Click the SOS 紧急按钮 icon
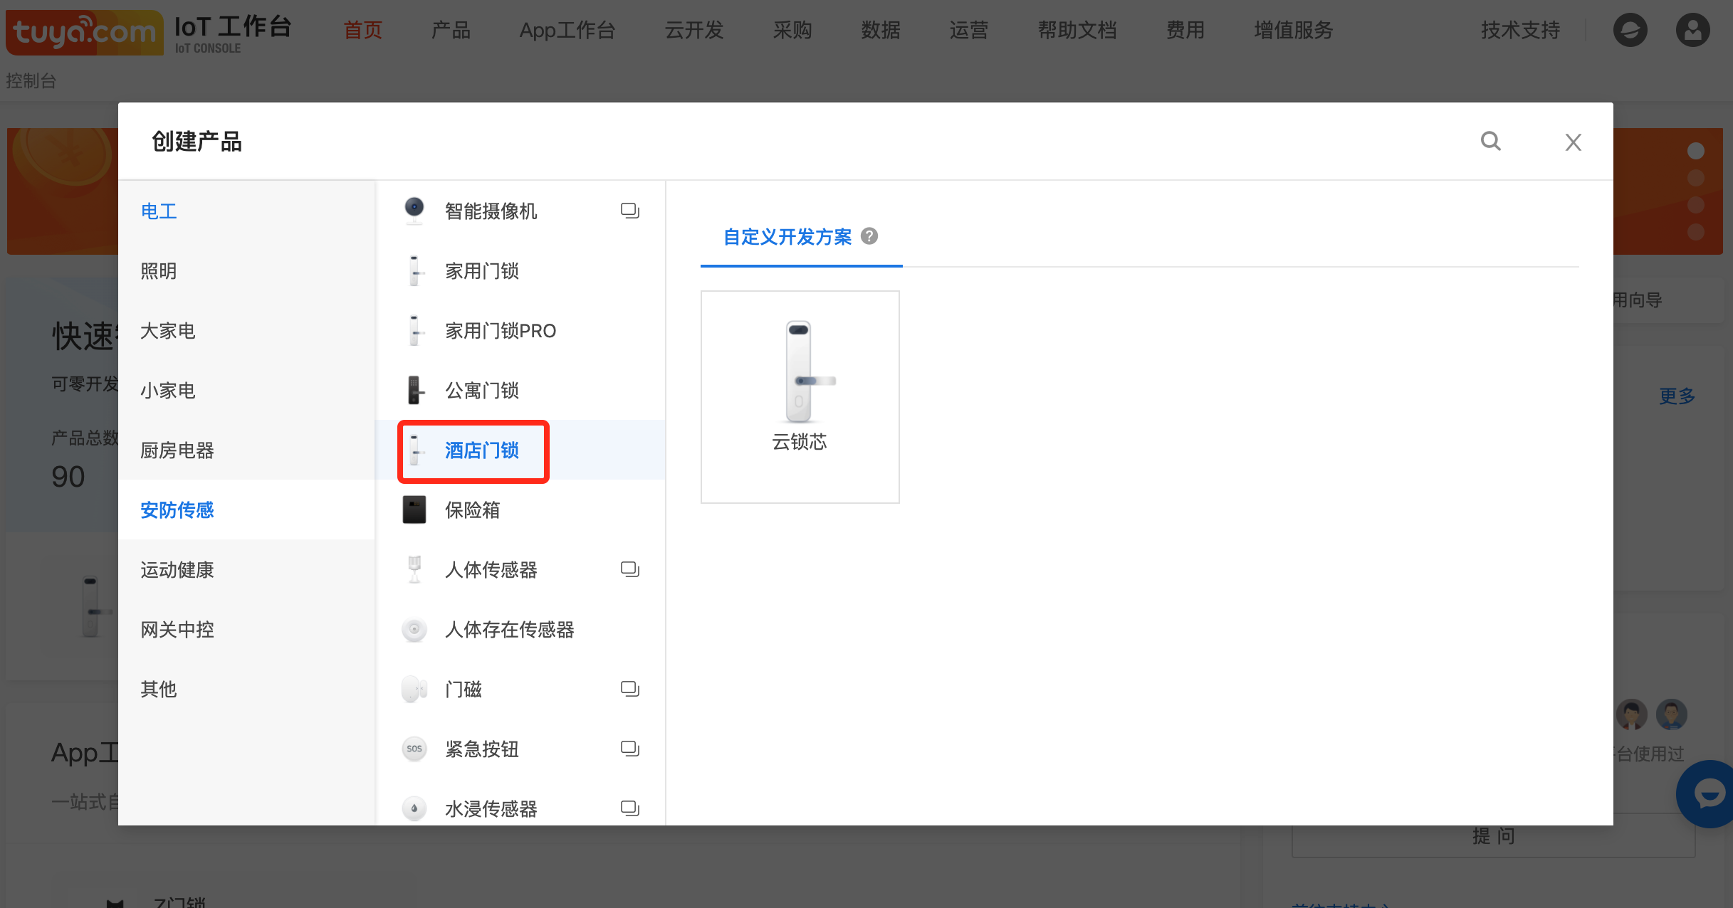The height and width of the screenshot is (908, 1733). 414,749
